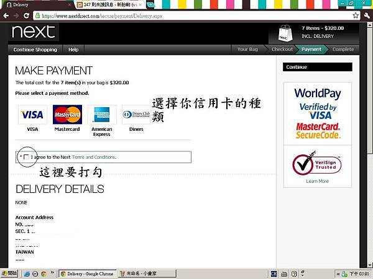
Task: Click the 'TAIWAN' address line
Action: (24, 252)
